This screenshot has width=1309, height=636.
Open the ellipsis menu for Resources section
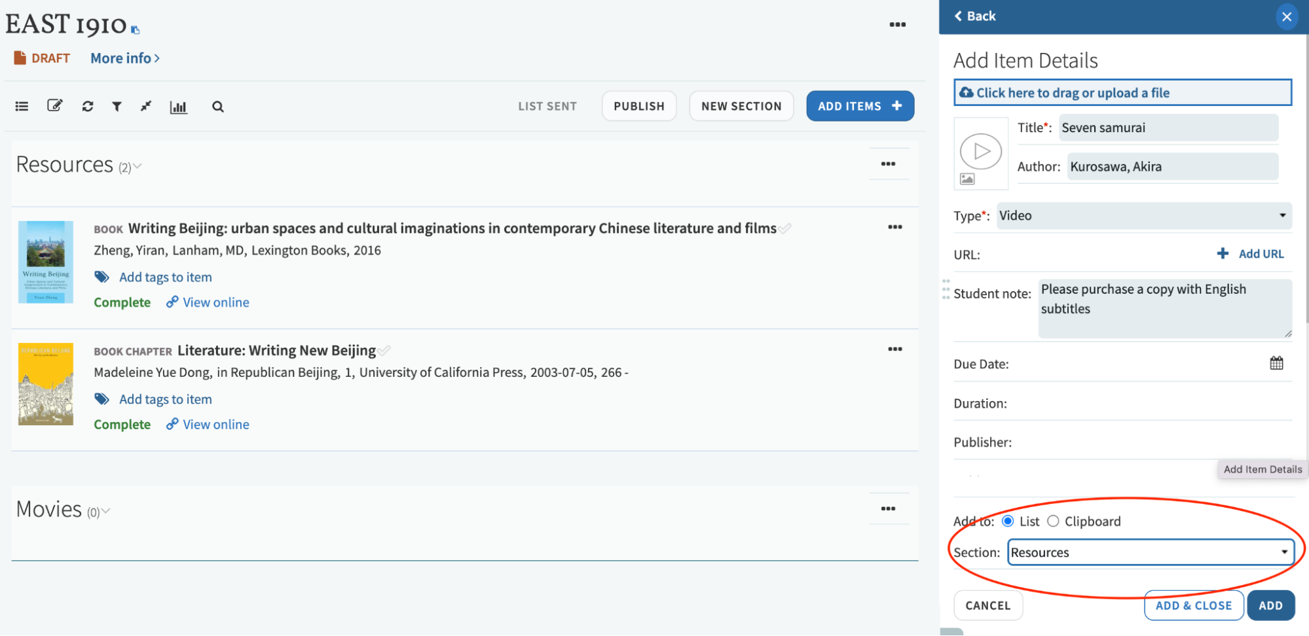click(x=889, y=164)
